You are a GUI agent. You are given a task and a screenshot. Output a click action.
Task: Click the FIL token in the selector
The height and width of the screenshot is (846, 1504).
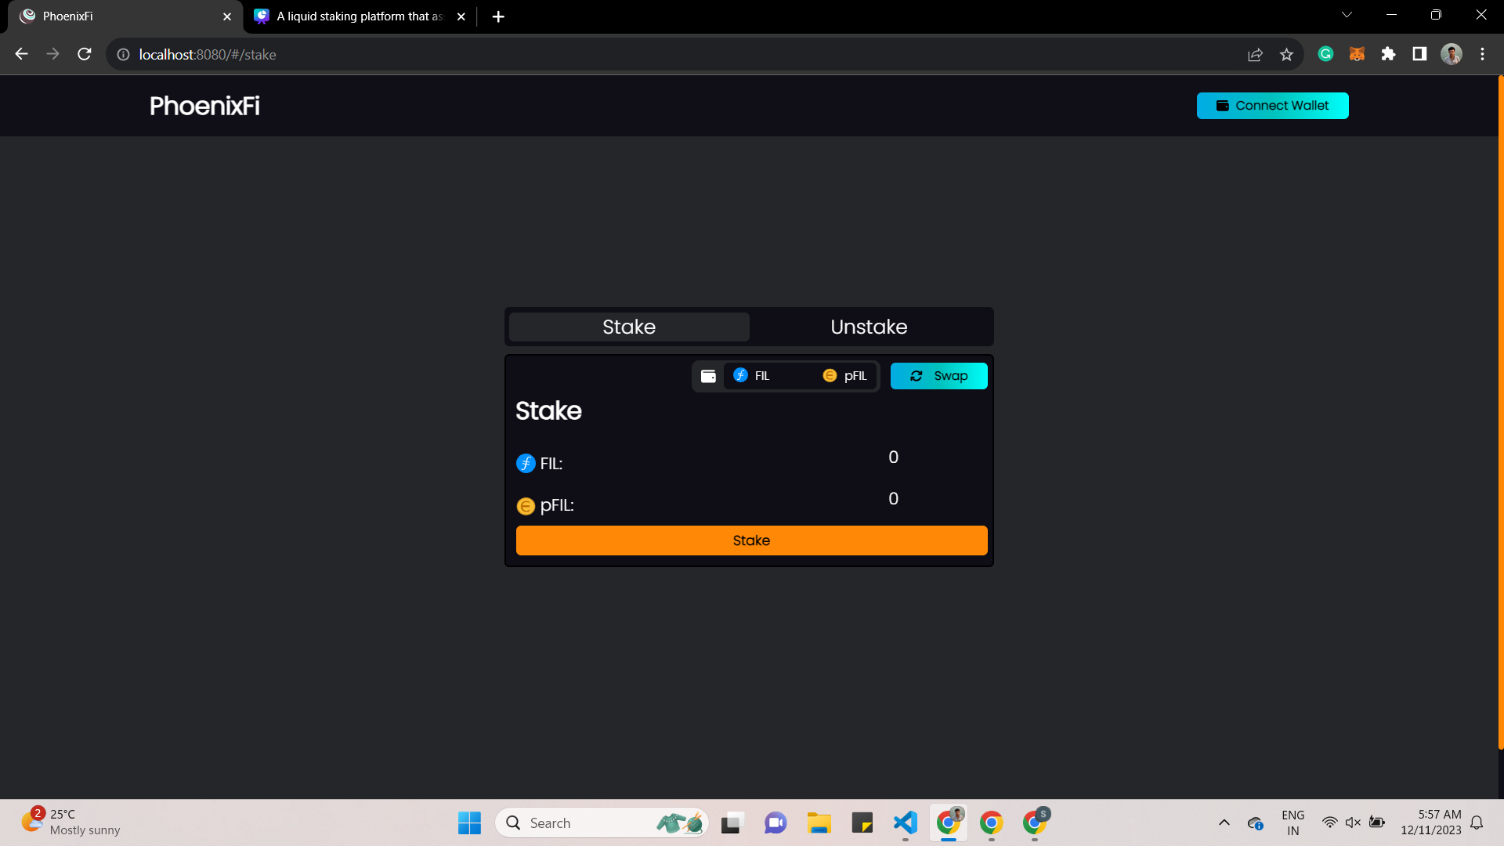tap(752, 376)
